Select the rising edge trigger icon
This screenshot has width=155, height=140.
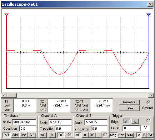pos(126,121)
